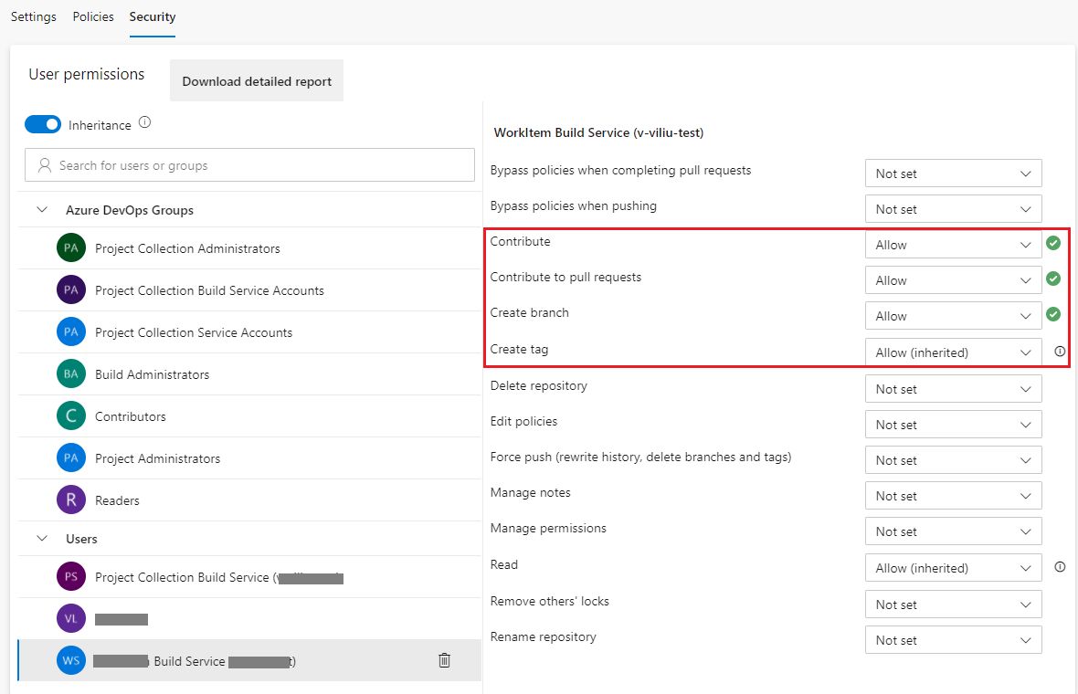Click info icon next to Create tag
Viewport: 1078px width, 694px height.
pyautogui.click(x=1060, y=352)
